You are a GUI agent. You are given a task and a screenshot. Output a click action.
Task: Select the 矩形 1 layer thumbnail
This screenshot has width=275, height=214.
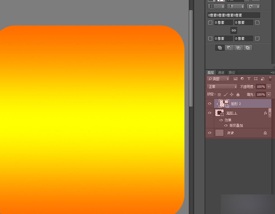coord(219,113)
